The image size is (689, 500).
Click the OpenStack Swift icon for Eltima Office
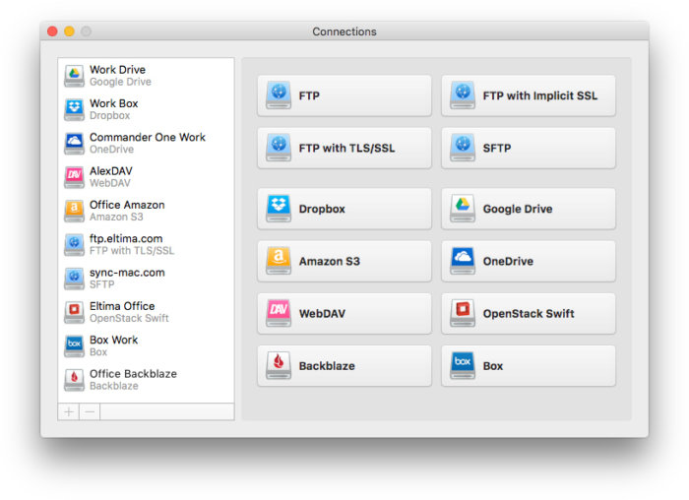click(x=74, y=312)
